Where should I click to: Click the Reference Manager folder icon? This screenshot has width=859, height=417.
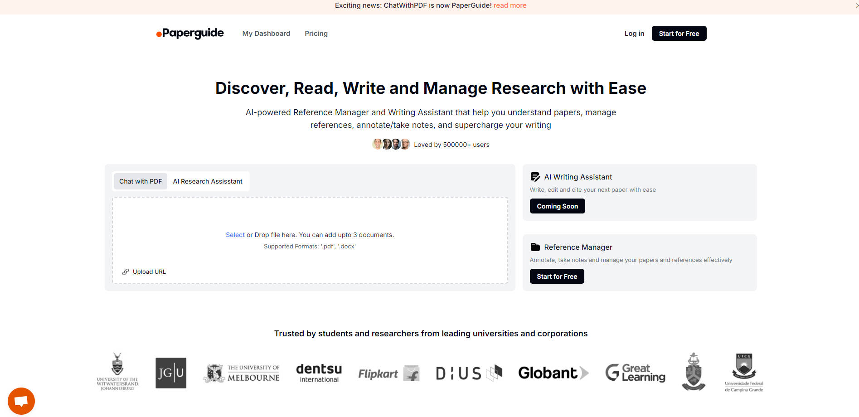[535, 247]
